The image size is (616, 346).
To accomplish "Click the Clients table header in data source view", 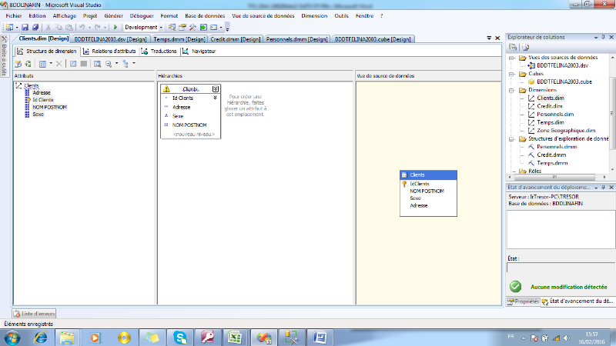I will point(430,175).
